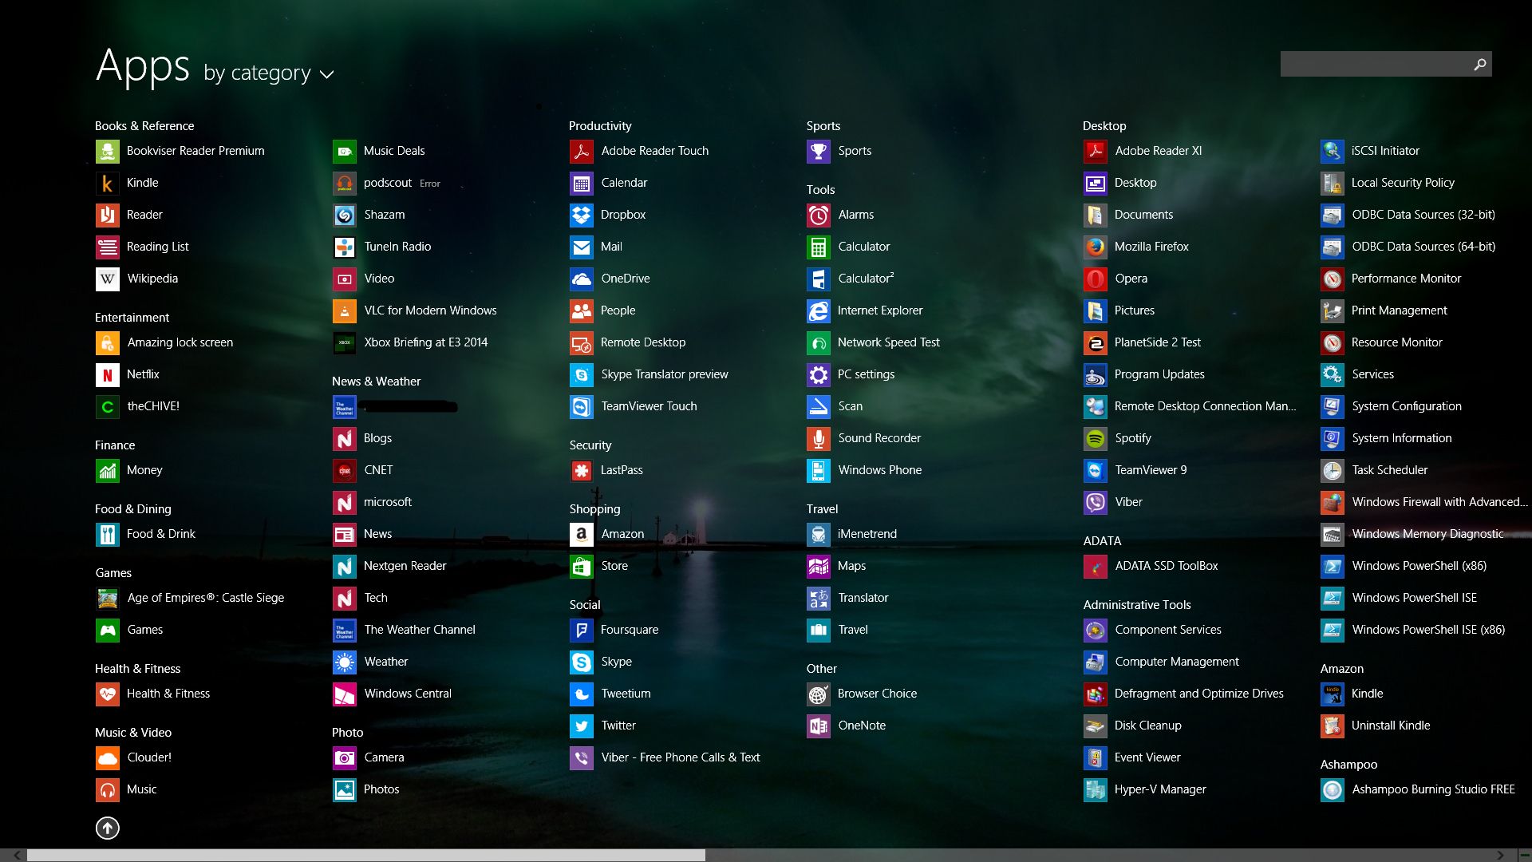Open the Spotify icon

pos(1095,439)
